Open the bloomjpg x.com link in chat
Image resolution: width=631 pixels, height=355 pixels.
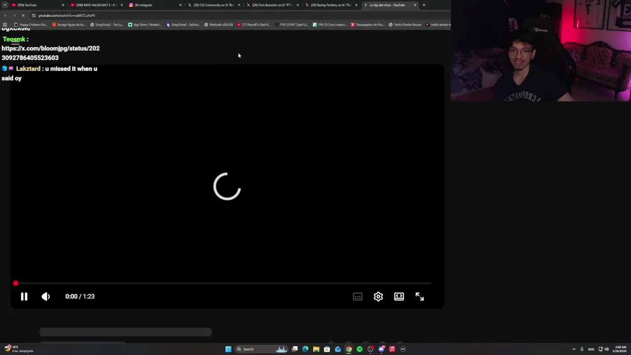coord(50,53)
